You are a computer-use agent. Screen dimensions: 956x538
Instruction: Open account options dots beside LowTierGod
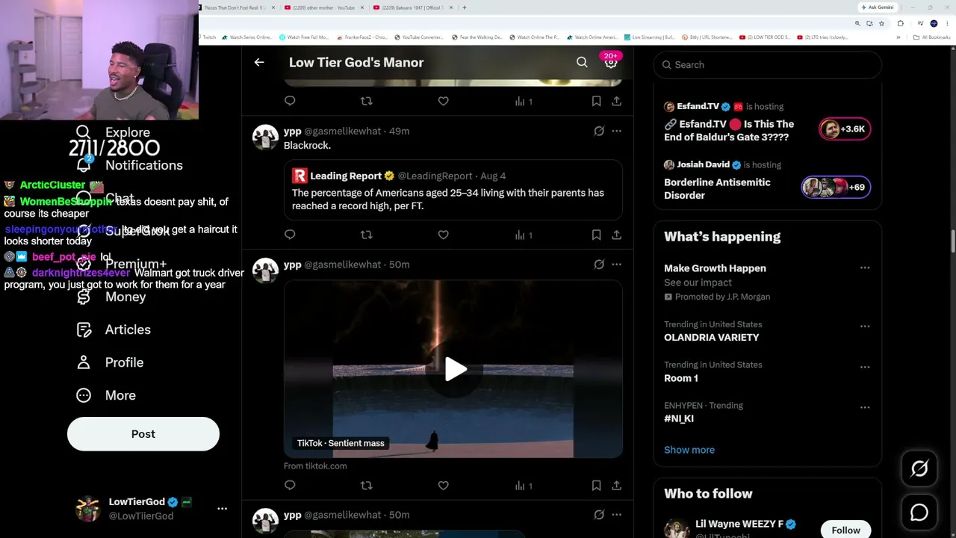[222, 508]
